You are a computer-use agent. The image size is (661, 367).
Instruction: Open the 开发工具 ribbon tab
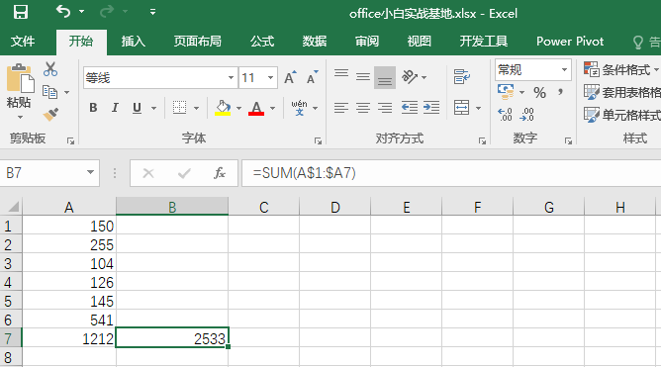(x=484, y=41)
